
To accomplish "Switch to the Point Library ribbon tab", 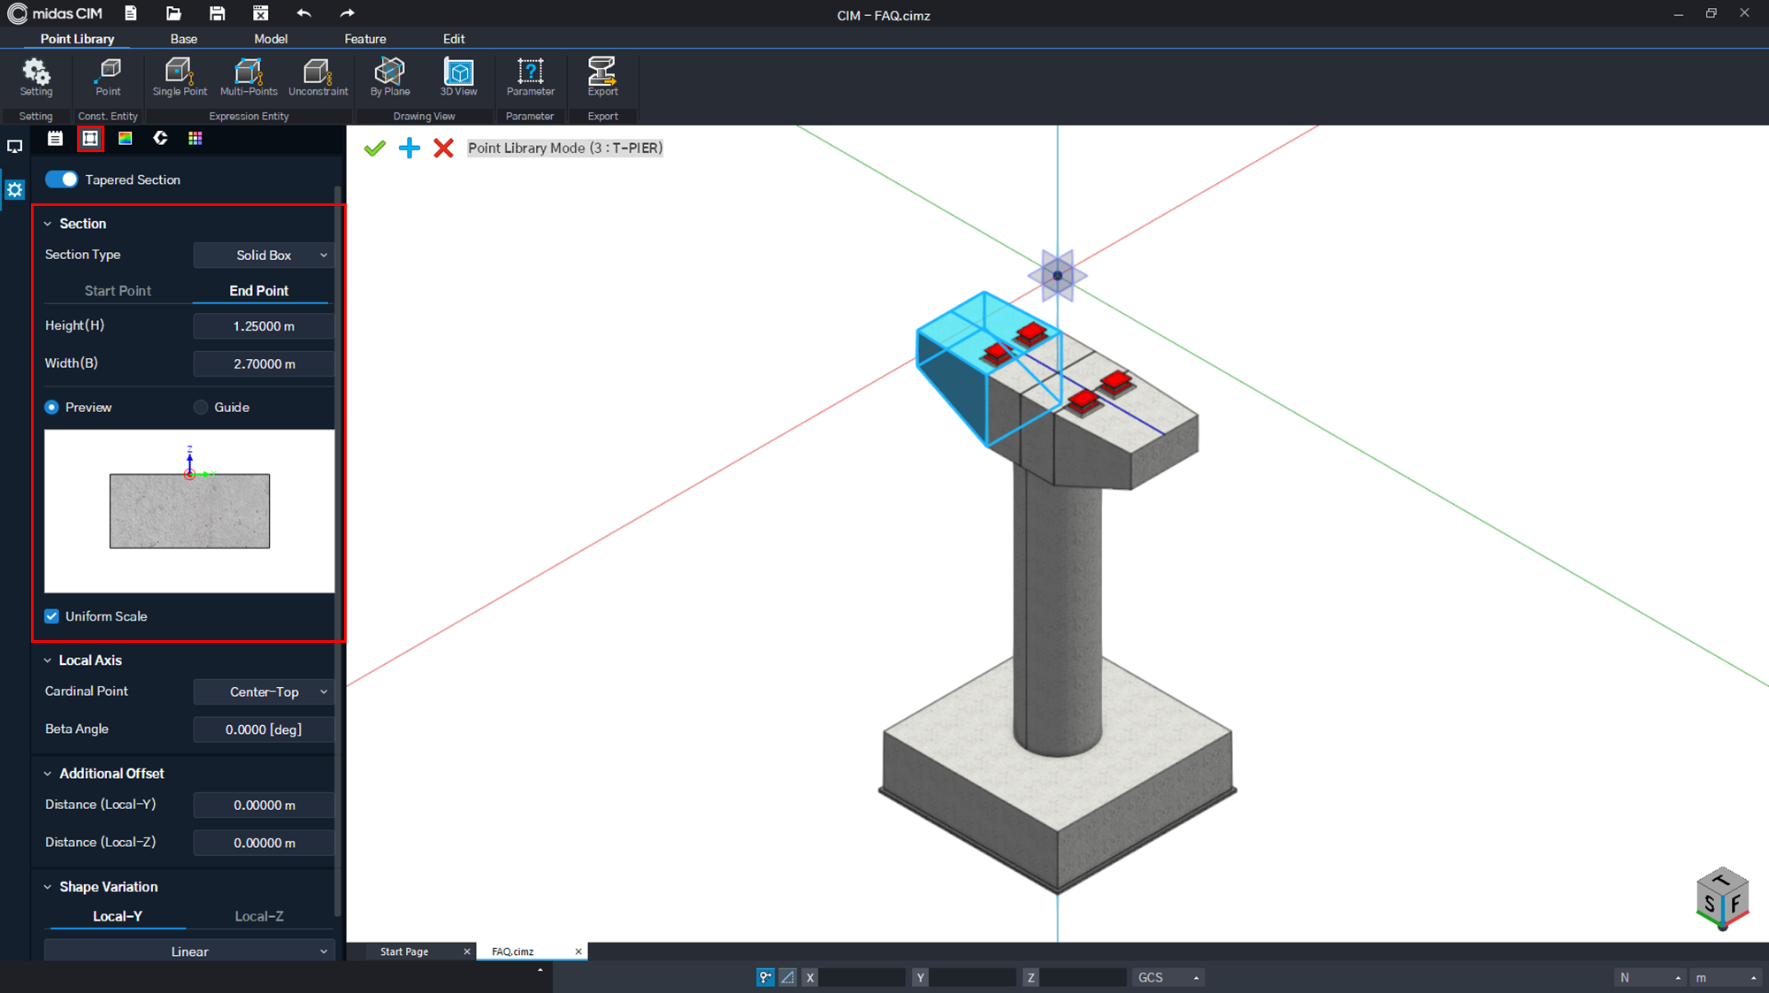I will coord(77,39).
